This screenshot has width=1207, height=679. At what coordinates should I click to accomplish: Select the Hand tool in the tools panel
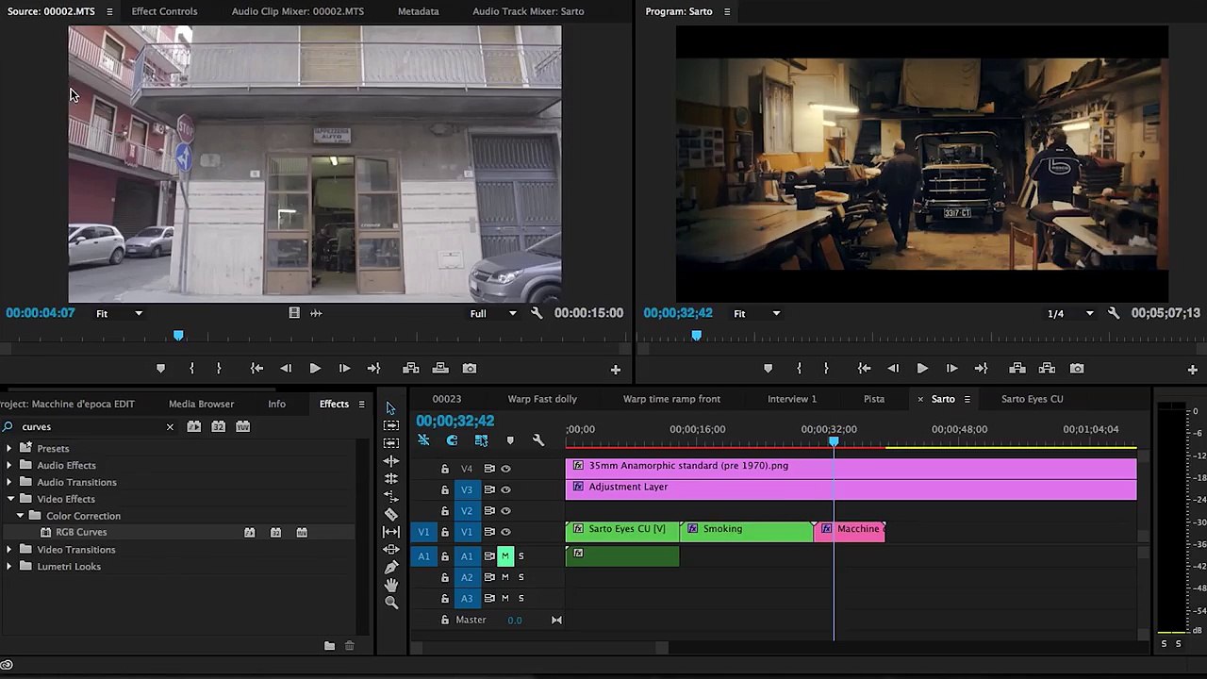(391, 585)
